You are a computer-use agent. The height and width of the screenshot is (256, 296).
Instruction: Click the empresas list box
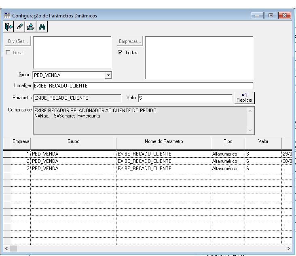[199, 58]
